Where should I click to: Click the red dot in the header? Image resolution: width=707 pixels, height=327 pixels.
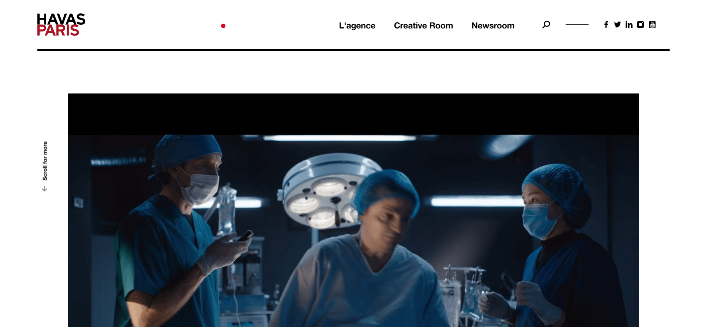[x=223, y=26]
